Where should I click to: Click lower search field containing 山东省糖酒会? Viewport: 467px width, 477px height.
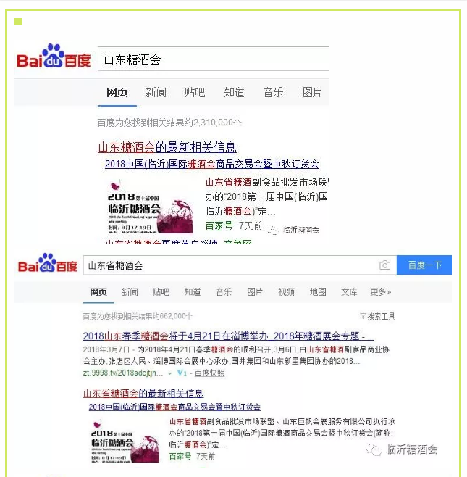[x=240, y=265]
